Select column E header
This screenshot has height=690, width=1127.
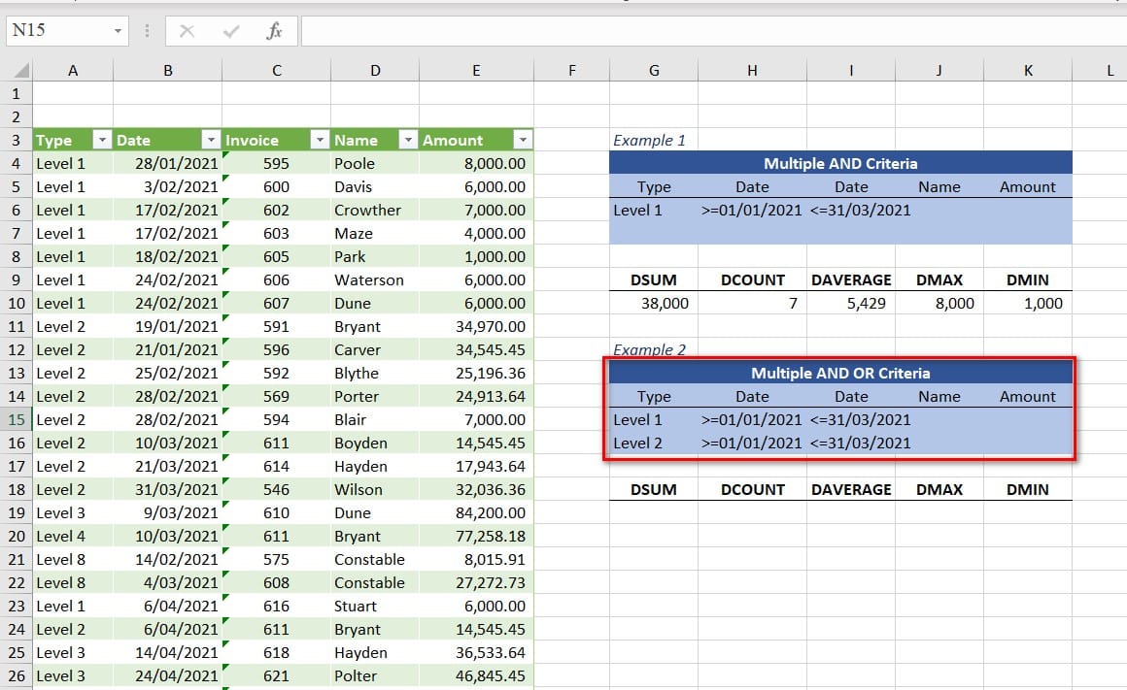(x=476, y=70)
